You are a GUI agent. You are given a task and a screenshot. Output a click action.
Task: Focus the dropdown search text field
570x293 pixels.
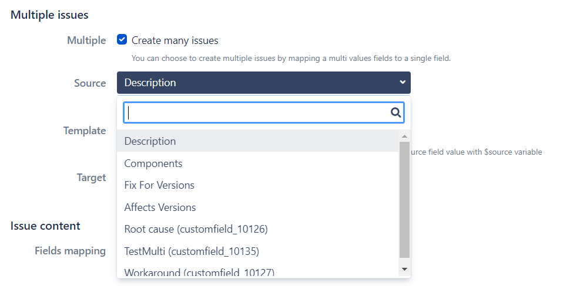(259, 113)
